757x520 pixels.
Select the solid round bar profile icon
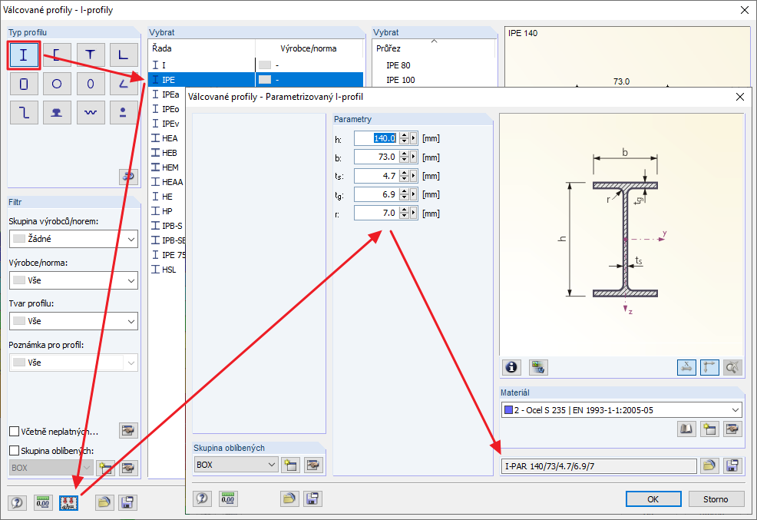pyautogui.click(x=124, y=112)
